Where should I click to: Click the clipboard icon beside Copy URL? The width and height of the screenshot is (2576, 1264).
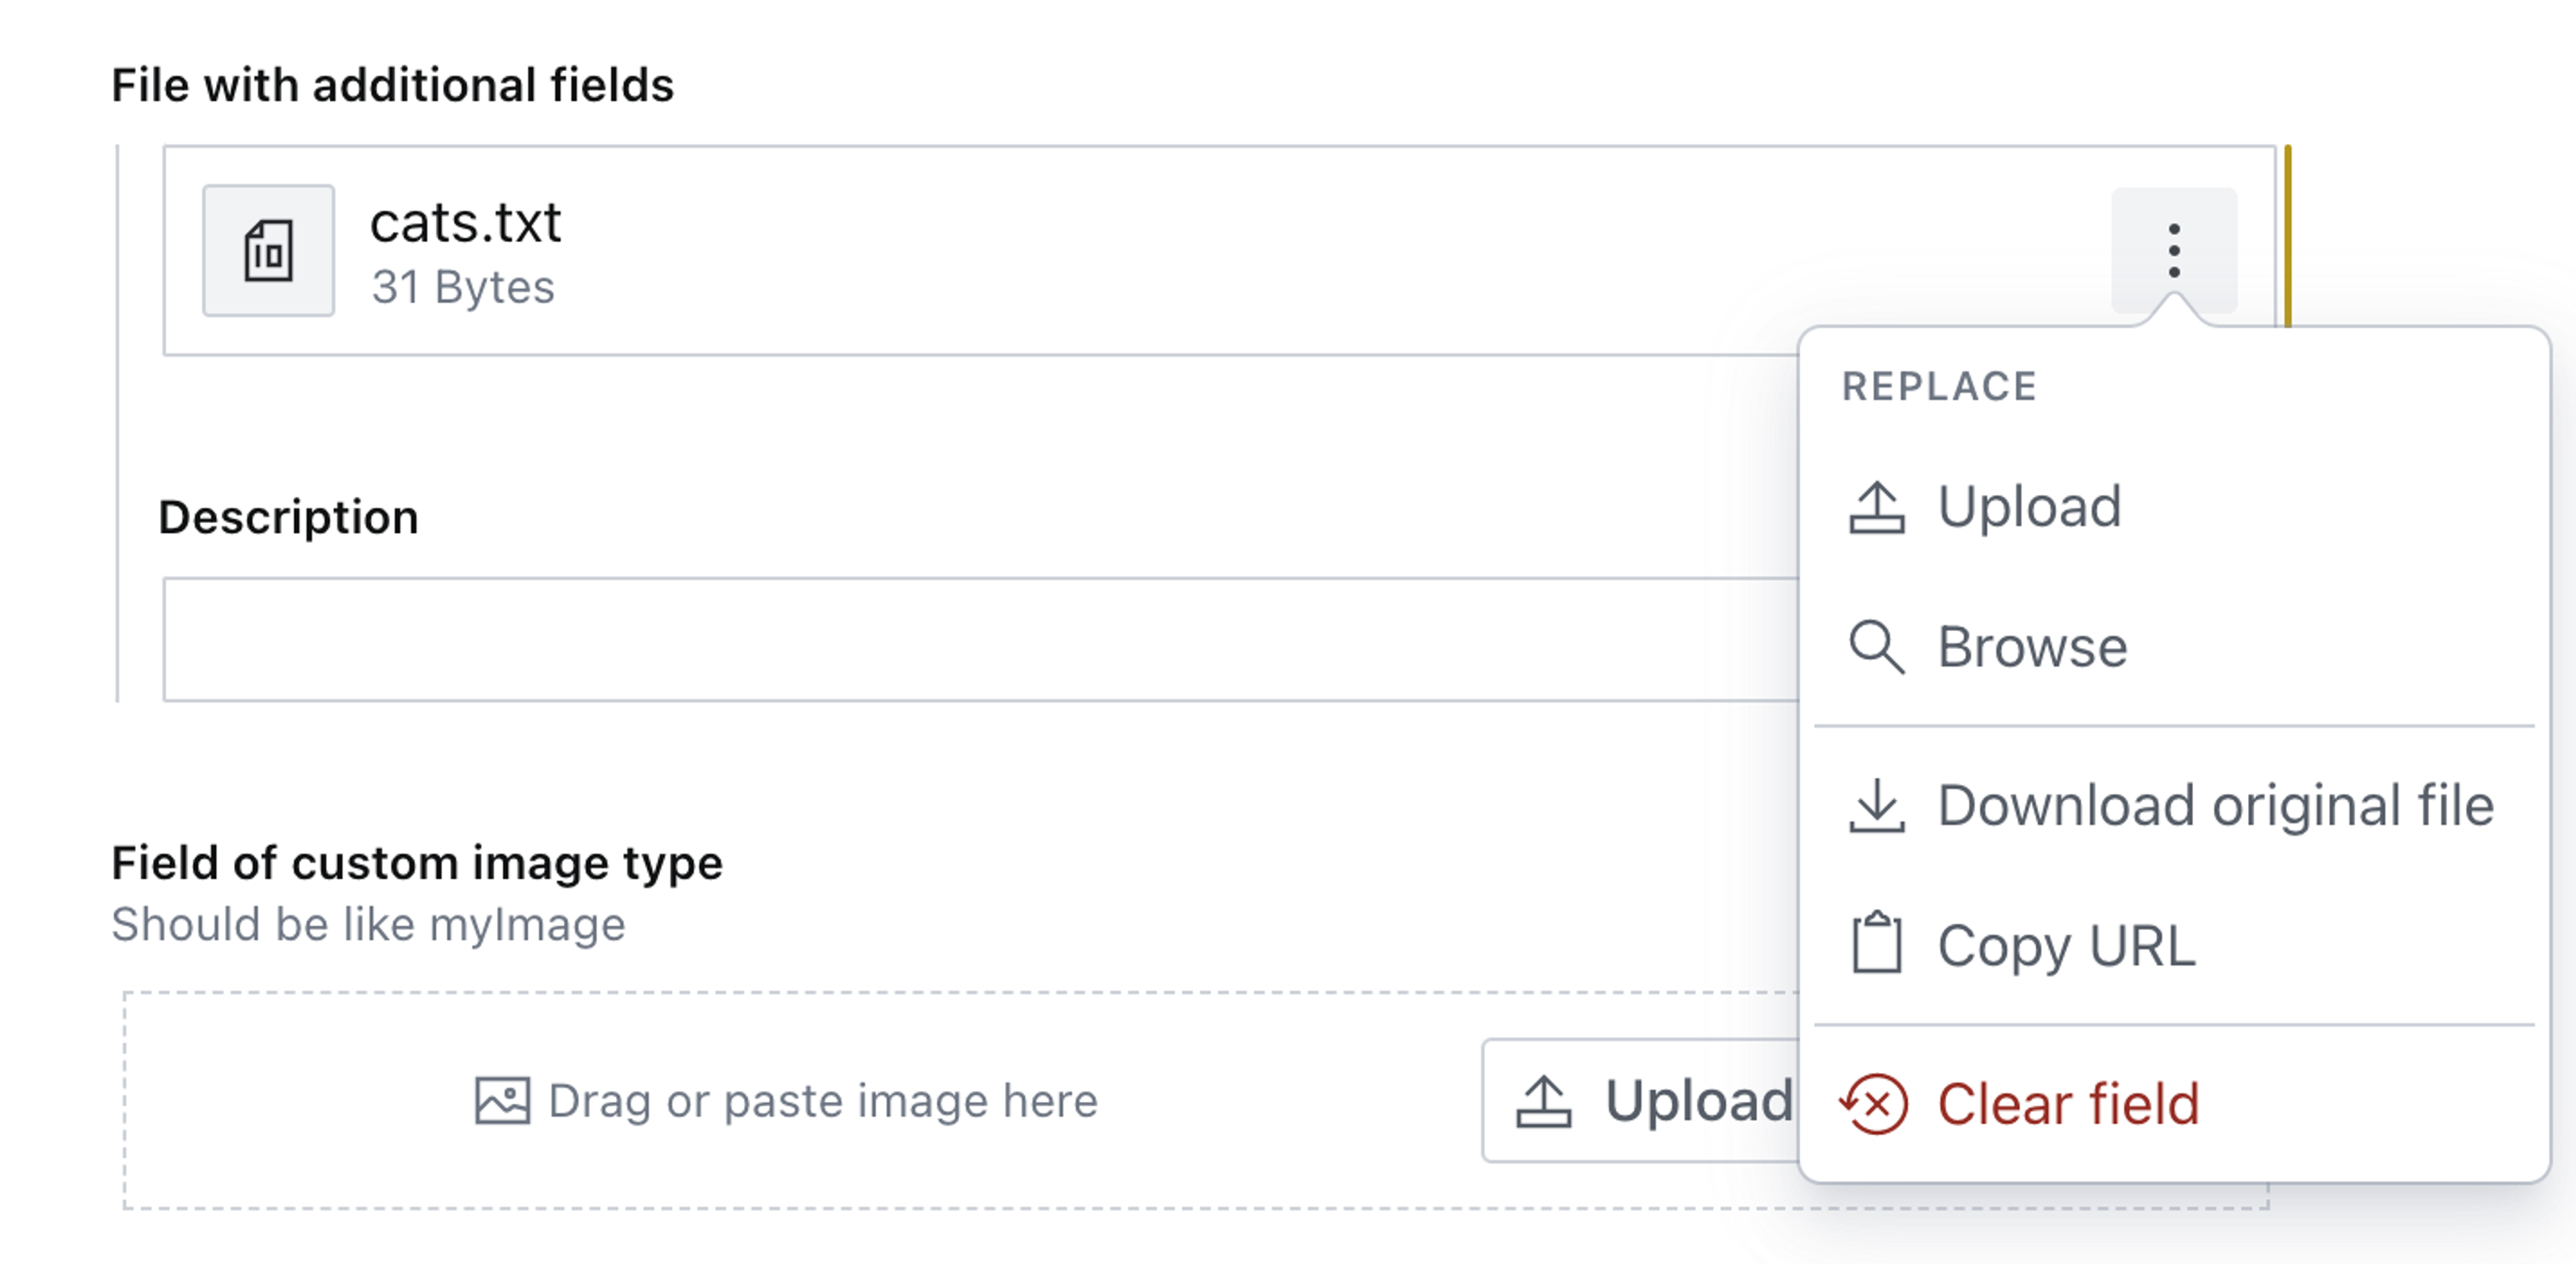click(x=1878, y=944)
